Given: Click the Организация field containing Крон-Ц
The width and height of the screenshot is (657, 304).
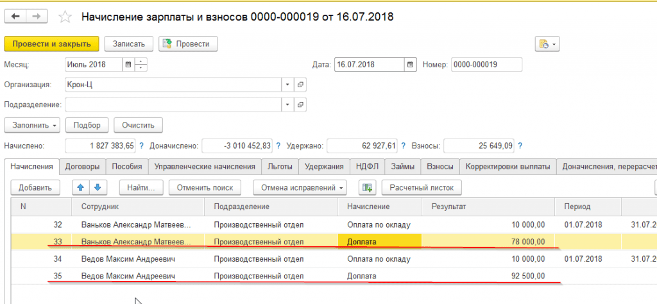Looking at the screenshot, I should pos(173,85).
